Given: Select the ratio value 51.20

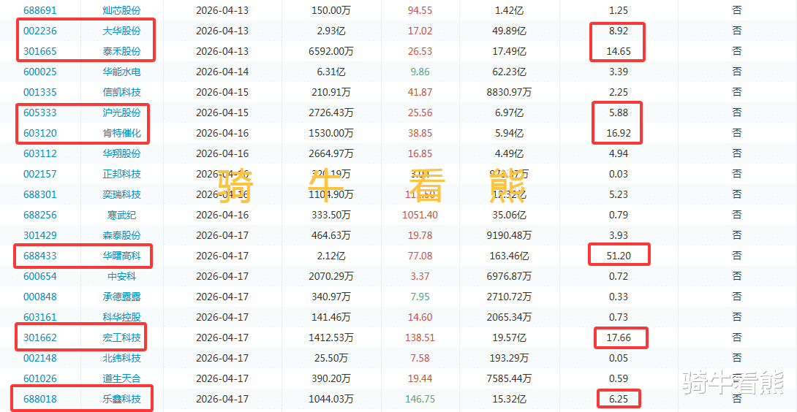Looking at the screenshot, I should click(619, 256).
